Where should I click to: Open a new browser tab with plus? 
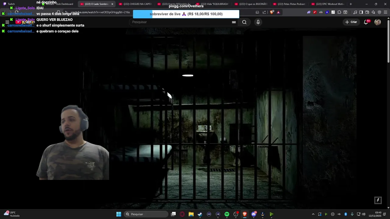(351, 4)
